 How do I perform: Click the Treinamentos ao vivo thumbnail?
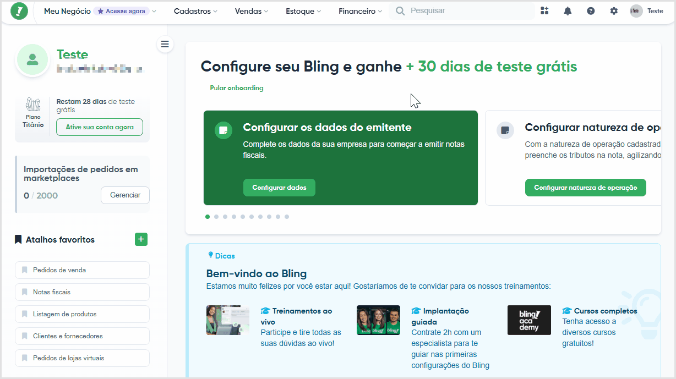[228, 320]
